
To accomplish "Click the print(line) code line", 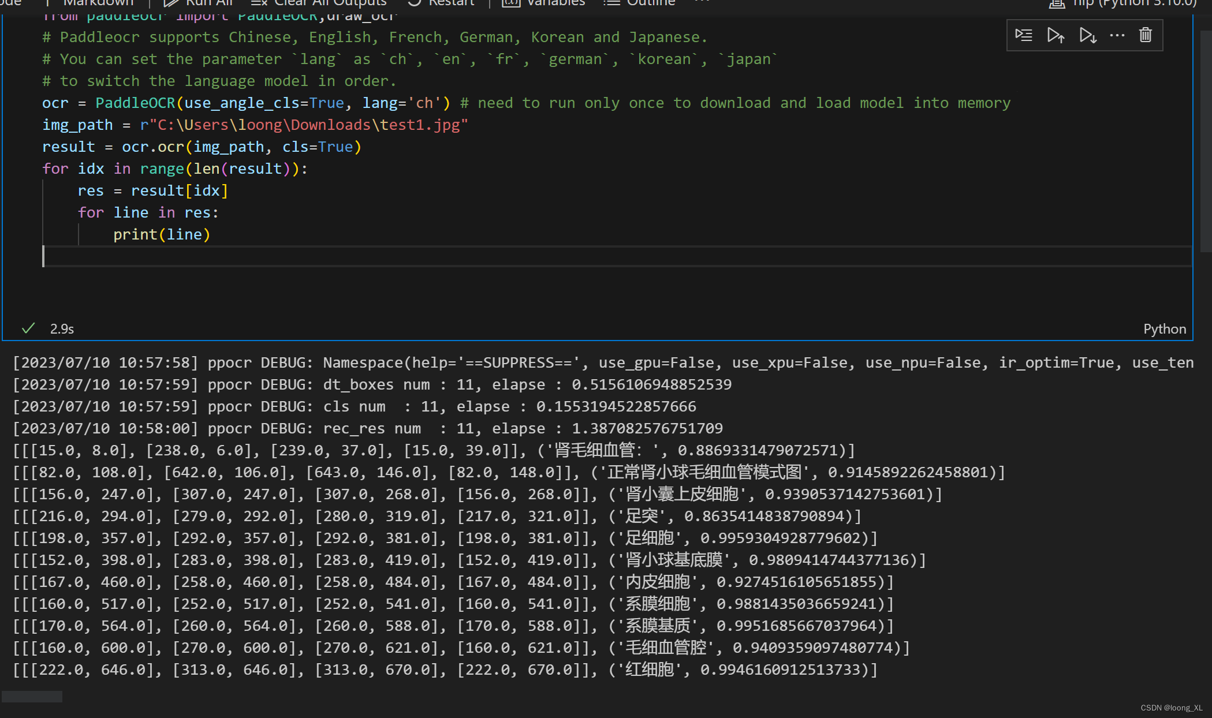I will (162, 234).
